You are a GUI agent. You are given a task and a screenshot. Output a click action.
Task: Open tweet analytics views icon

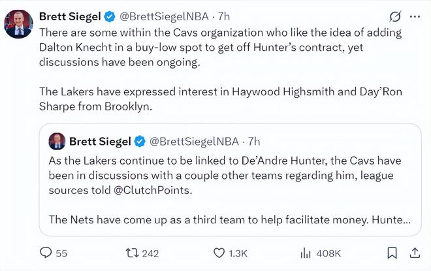(306, 253)
